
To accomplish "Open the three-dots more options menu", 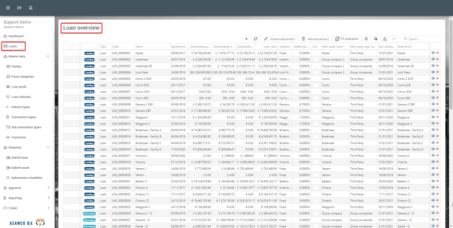I will pyautogui.click(x=394, y=39).
